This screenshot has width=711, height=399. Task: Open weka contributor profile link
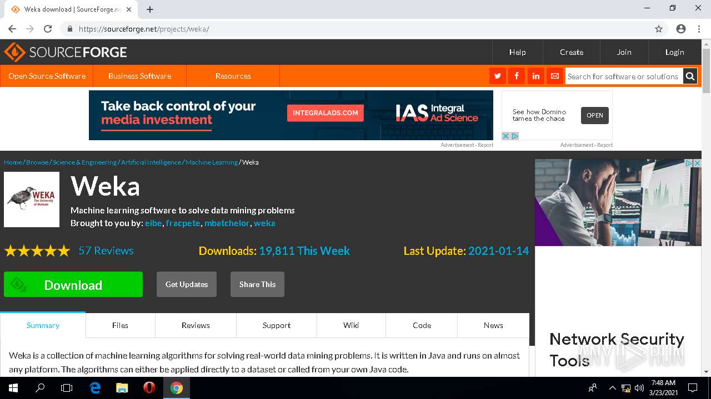[264, 223]
